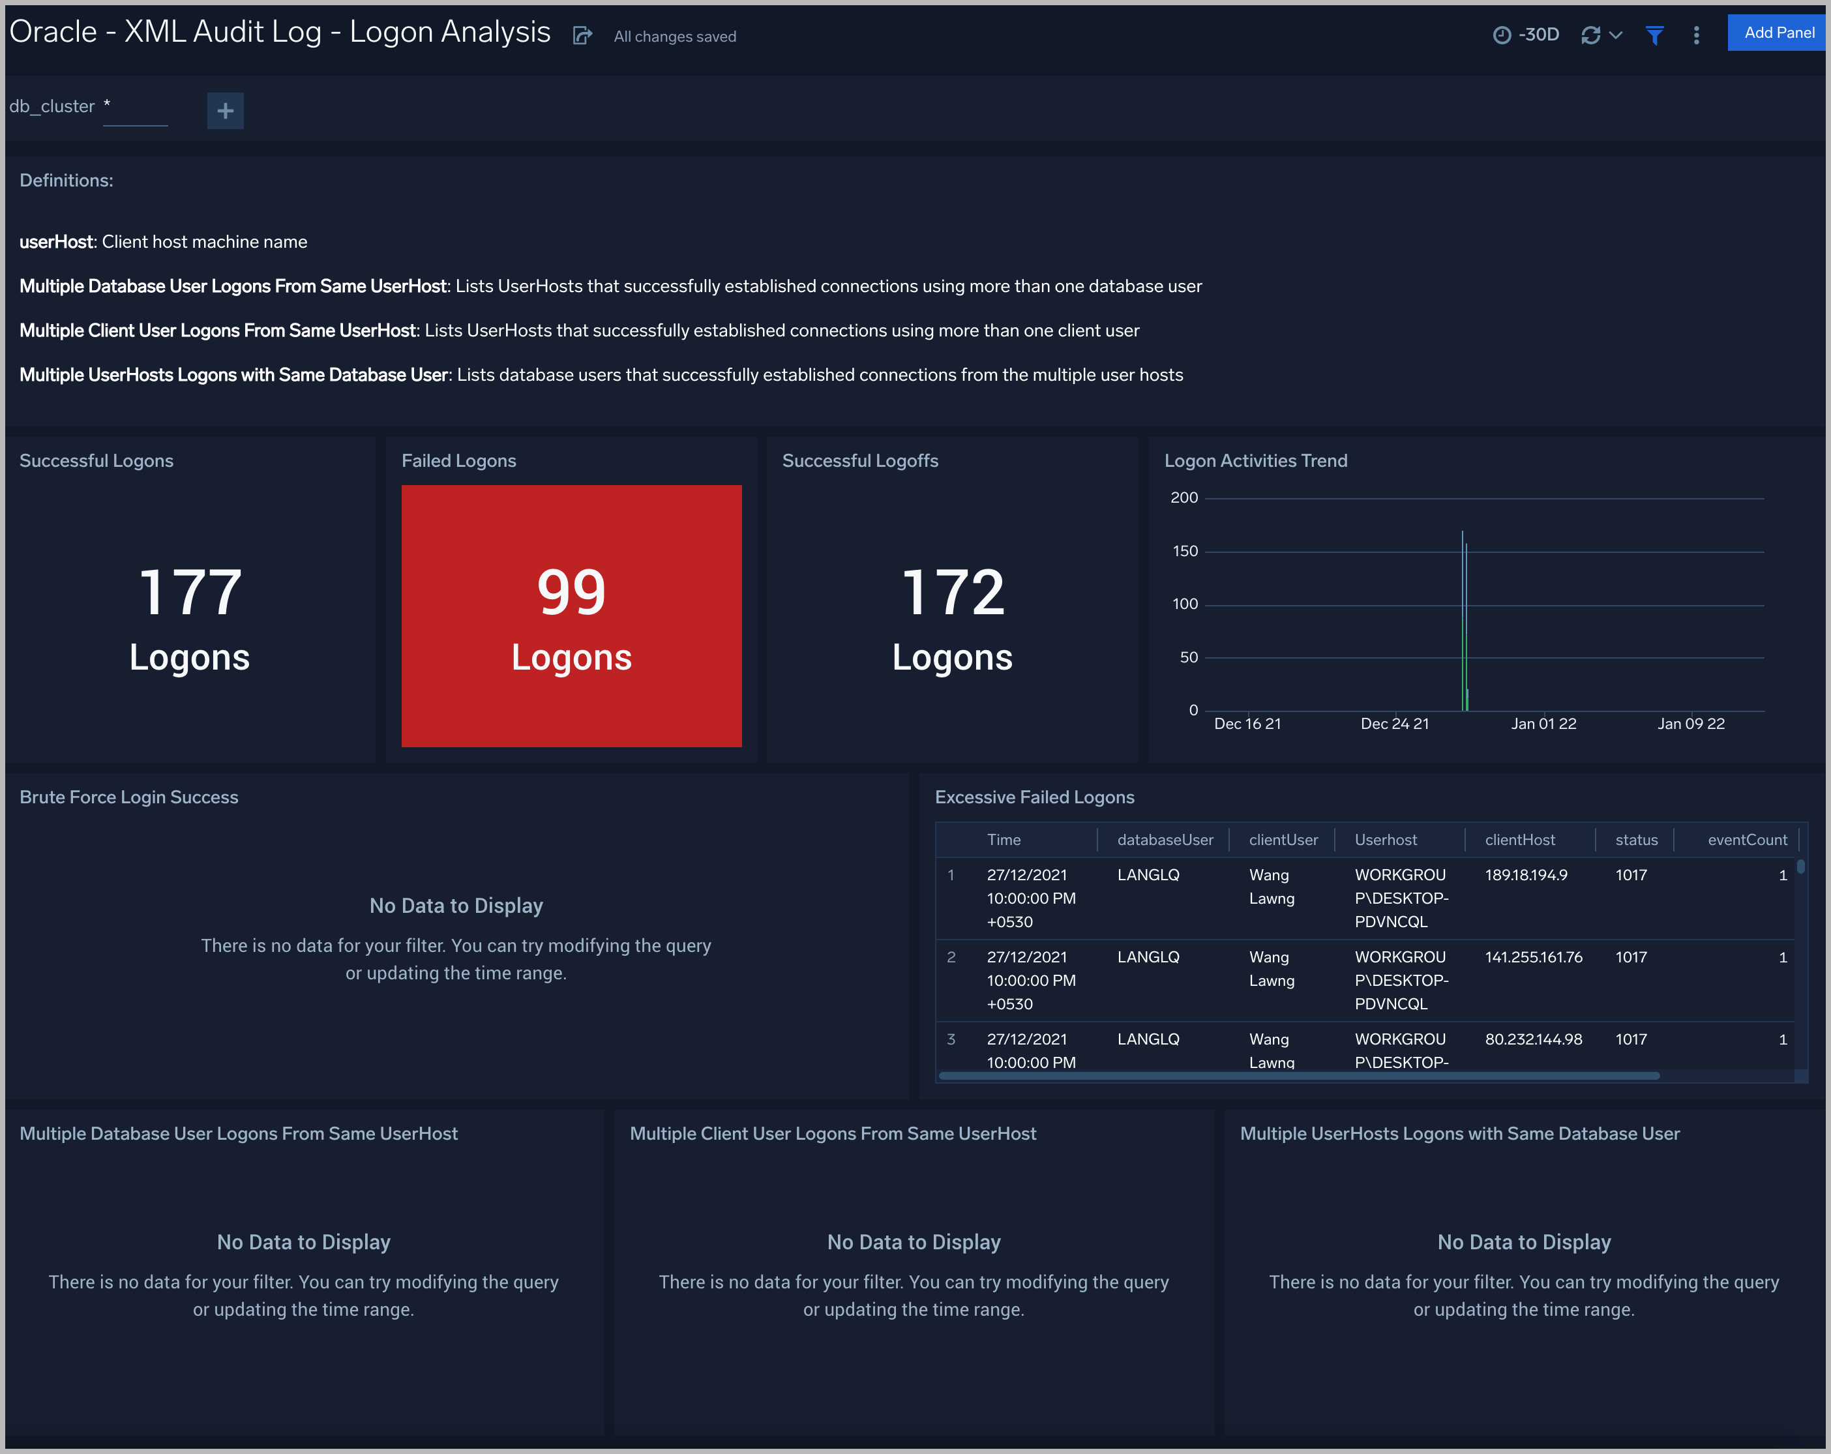This screenshot has height=1454, width=1831.
Task: Click the All changes saved link
Action: point(674,36)
